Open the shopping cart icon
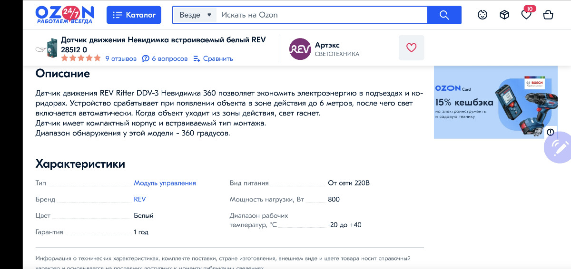 [x=548, y=15]
